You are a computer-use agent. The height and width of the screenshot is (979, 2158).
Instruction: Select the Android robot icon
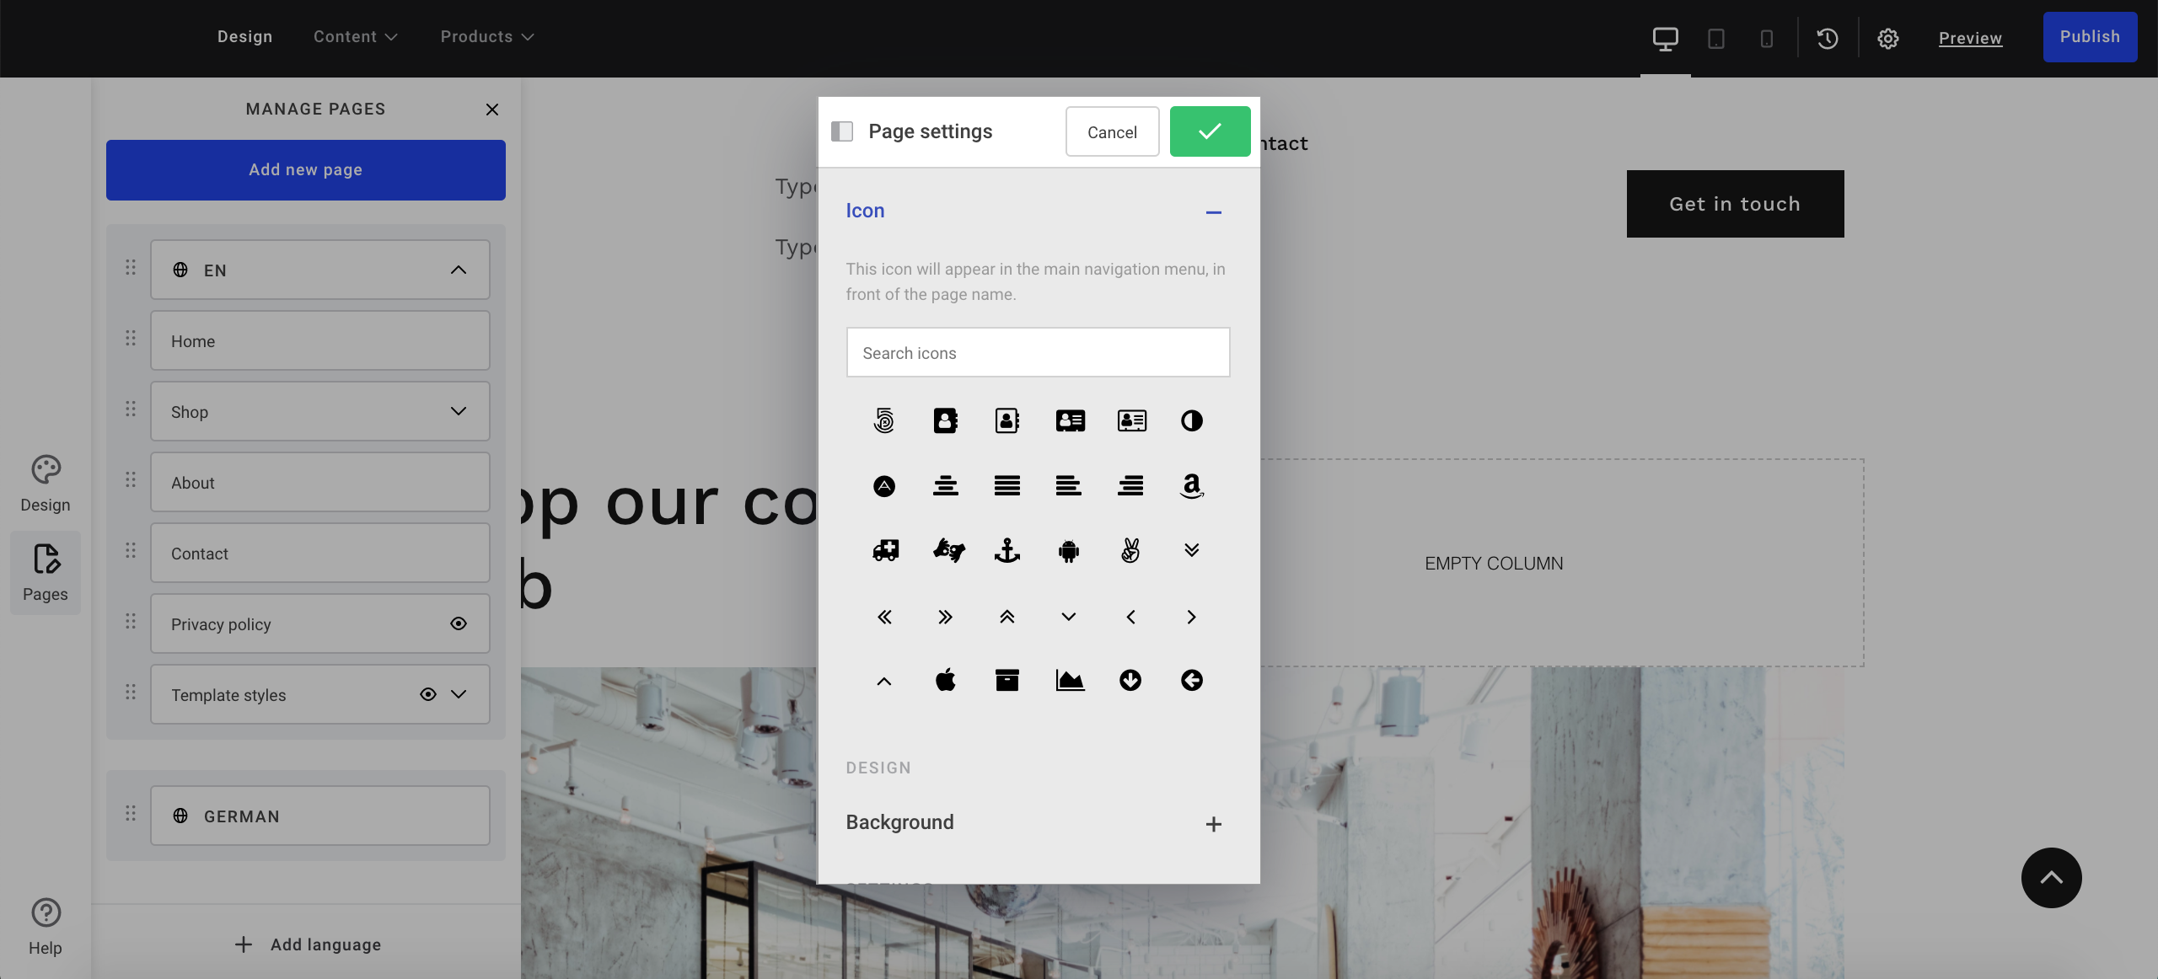(1068, 551)
